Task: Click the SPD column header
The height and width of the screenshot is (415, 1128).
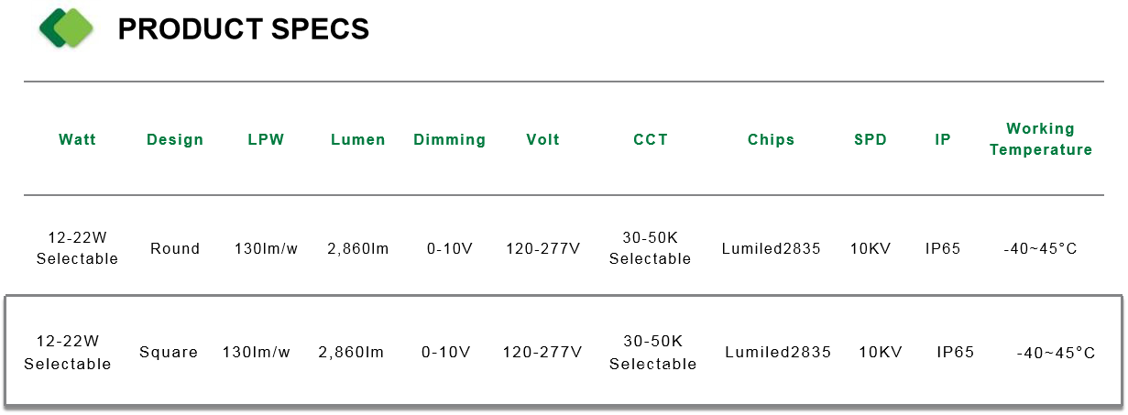Action: point(871,140)
